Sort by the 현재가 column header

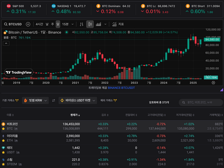[x=75, y=115]
